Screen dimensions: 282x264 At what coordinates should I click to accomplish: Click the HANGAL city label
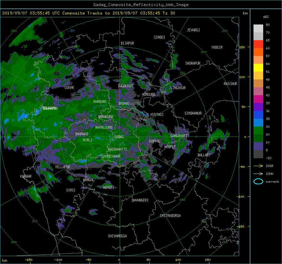pyautogui.click(x=89, y=180)
